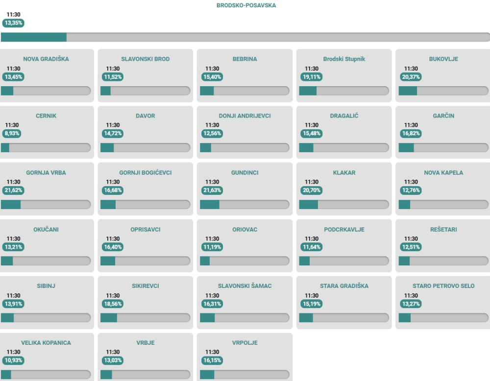Click the 11,64% badge for Podcrkavlje
This screenshot has width=490, height=381.
click(x=312, y=247)
